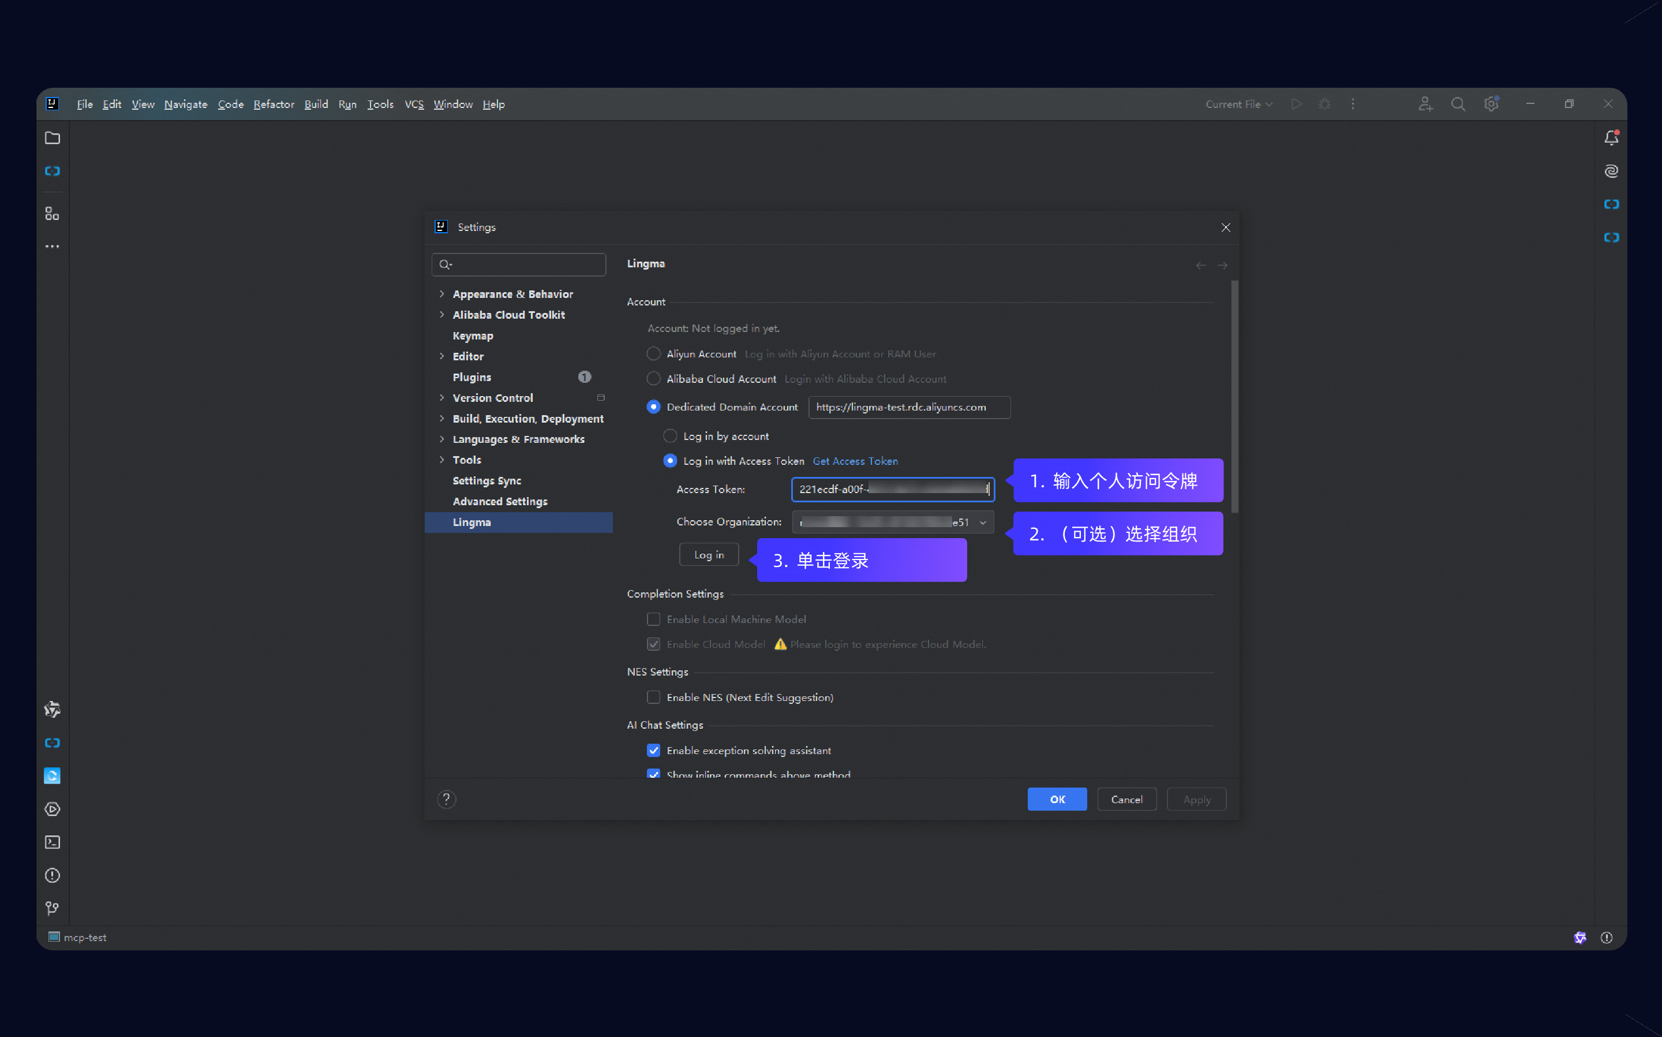Open the IDE settings gear icon
This screenshot has height=1037, width=1662.
point(1491,105)
